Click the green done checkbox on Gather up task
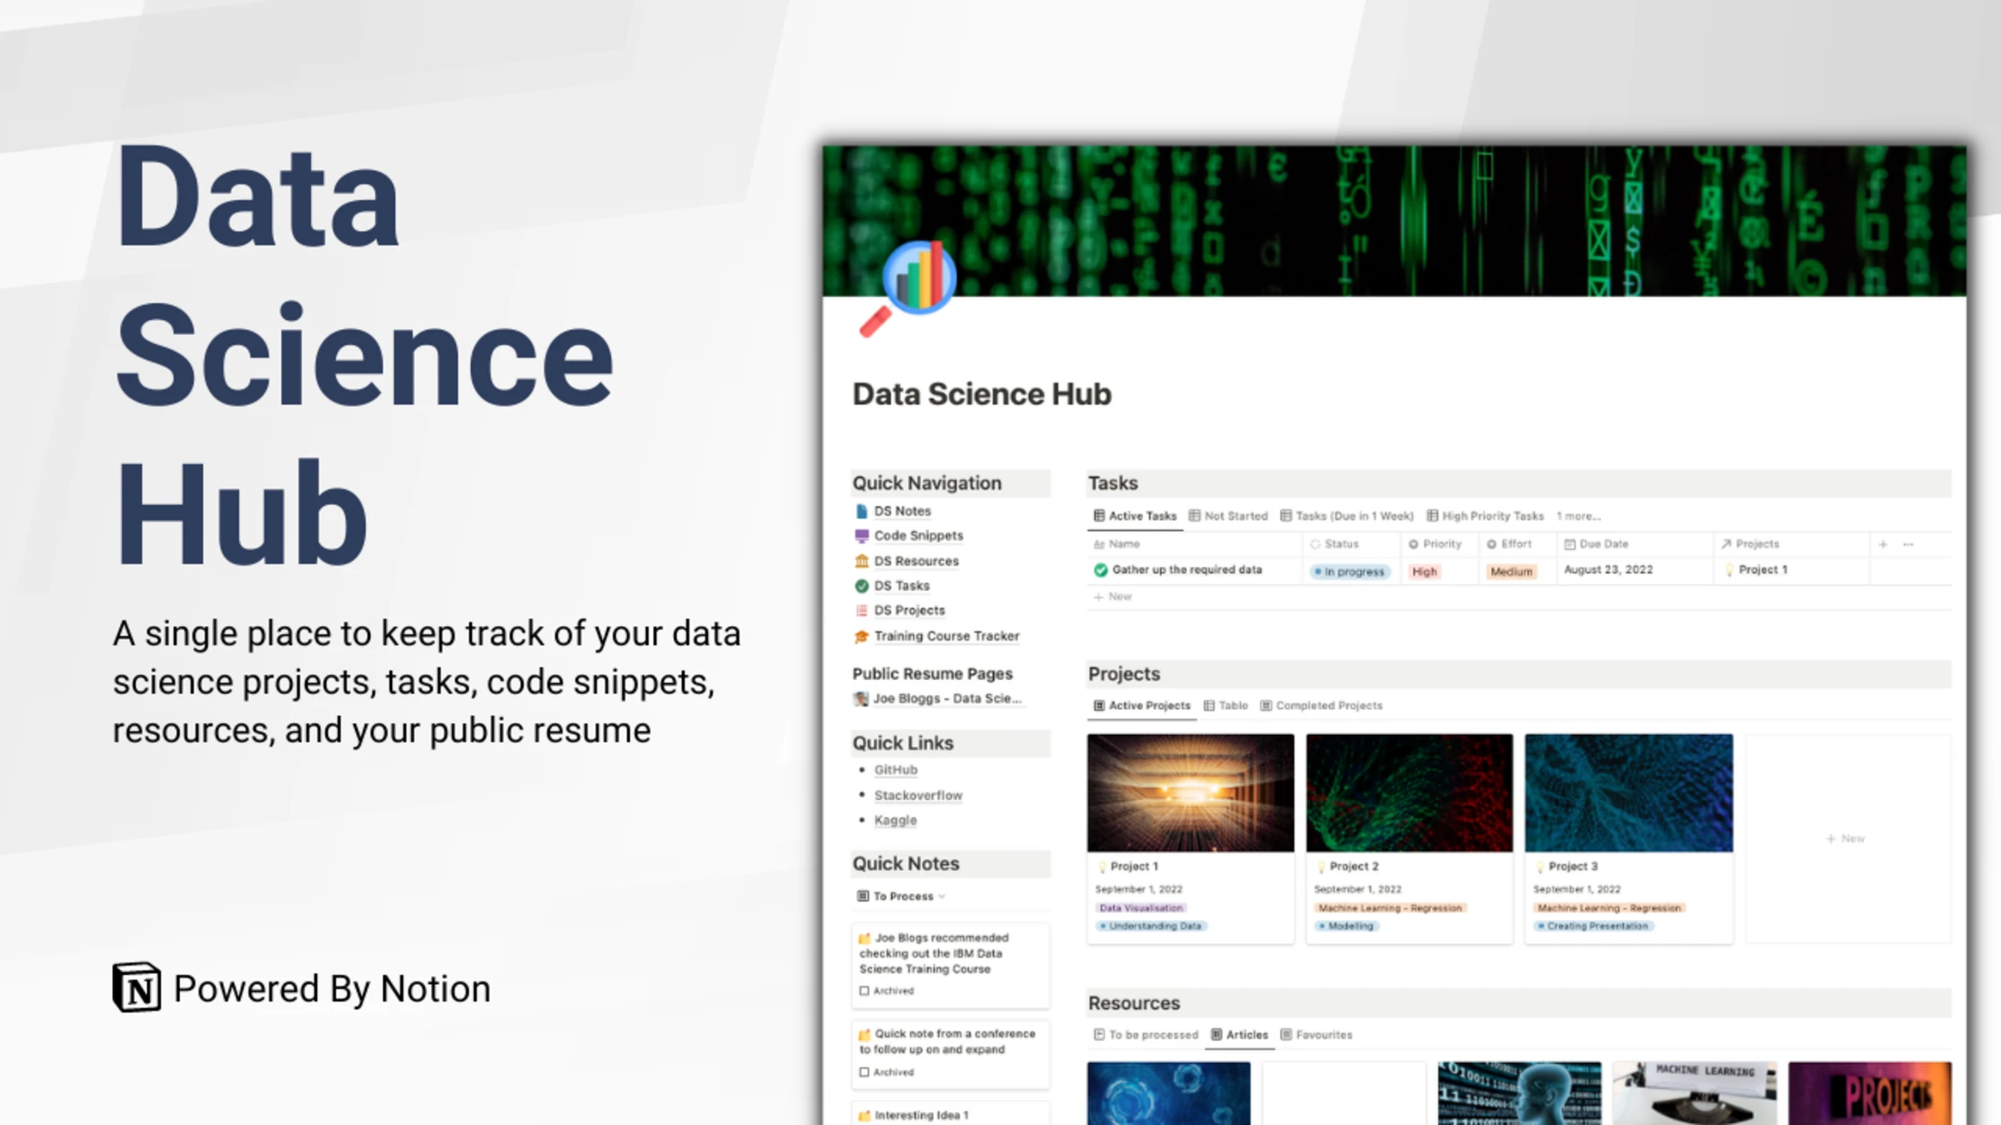 tap(1101, 570)
